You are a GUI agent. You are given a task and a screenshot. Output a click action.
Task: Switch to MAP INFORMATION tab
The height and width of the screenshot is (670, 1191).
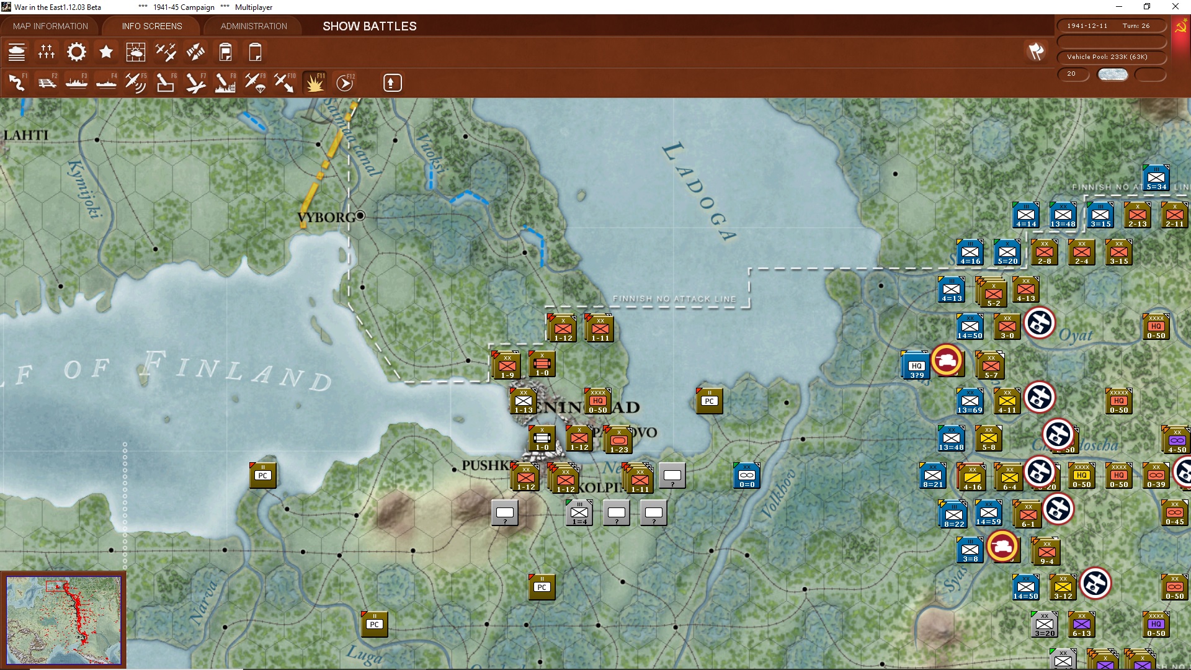(50, 26)
